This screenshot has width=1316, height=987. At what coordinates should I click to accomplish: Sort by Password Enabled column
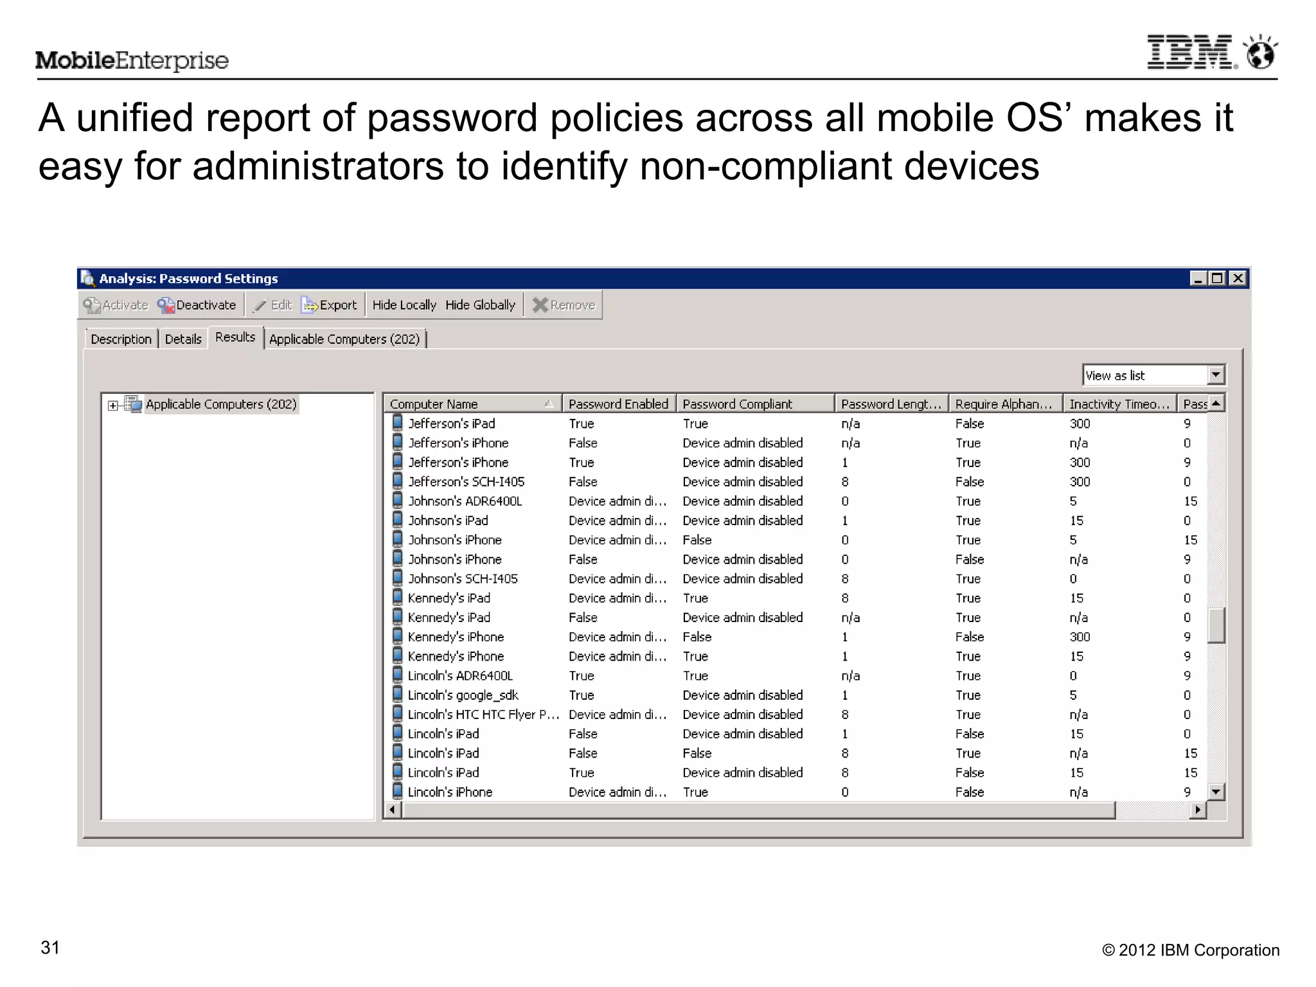click(619, 404)
